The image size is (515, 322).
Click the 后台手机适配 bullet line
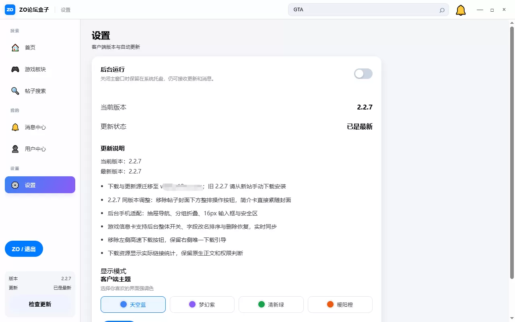[183, 213]
